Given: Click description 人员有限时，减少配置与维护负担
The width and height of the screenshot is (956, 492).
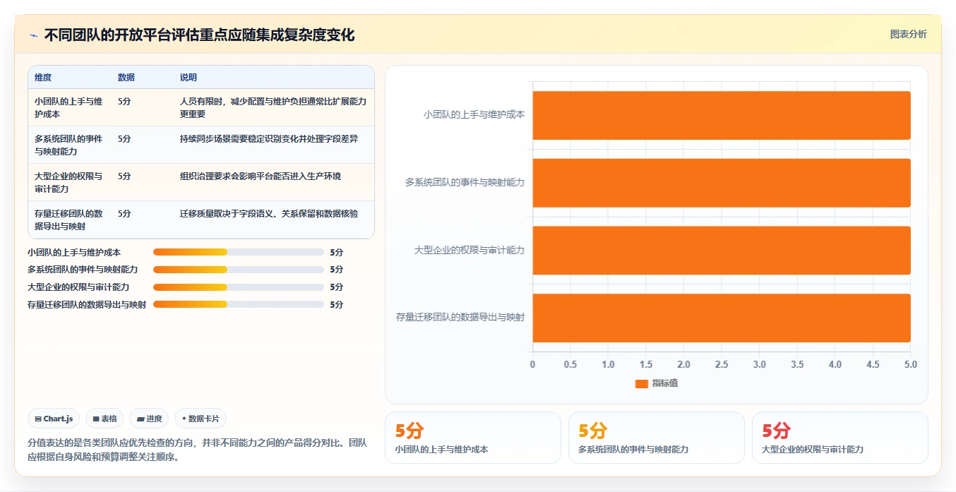Looking at the screenshot, I should coord(273,107).
